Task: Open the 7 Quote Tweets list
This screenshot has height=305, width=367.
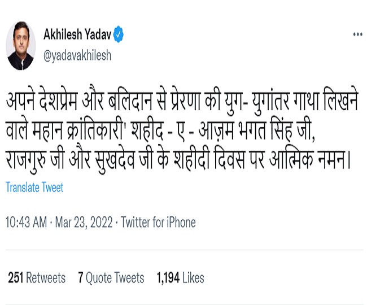Action: (x=111, y=278)
